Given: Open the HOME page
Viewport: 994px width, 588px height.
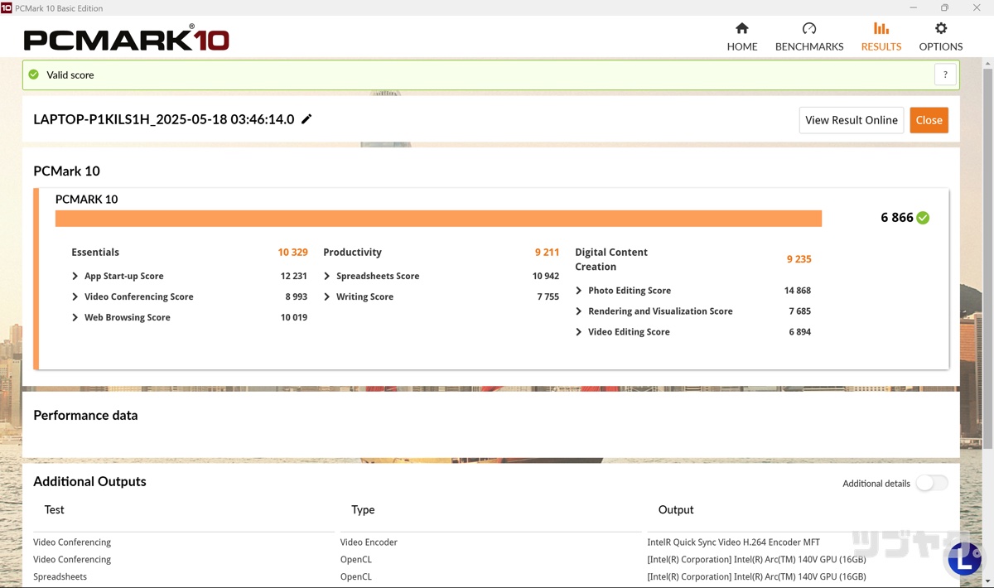Looking at the screenshot, I should 742,37.
